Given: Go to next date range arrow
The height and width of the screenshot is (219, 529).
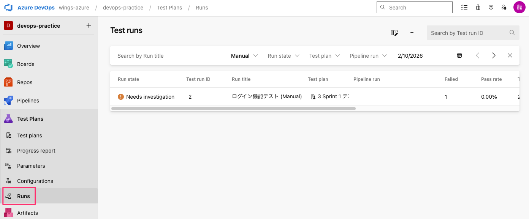Looking at the screenshot, I should click(494, 56).
